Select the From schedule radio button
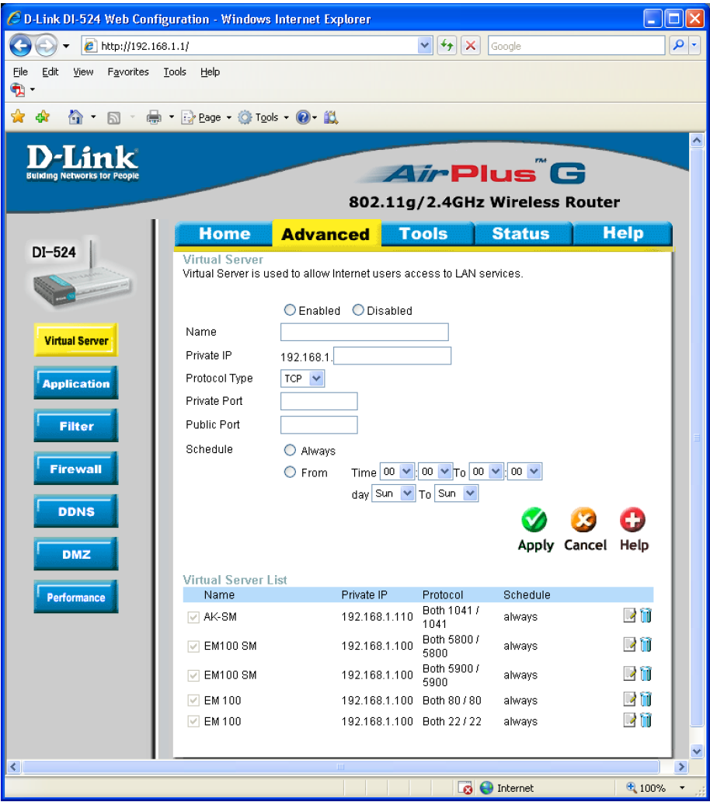 [x=290, y=472]
